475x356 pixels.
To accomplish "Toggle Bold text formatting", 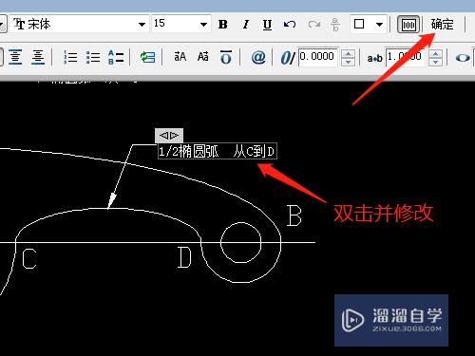I will coord(223,25).
